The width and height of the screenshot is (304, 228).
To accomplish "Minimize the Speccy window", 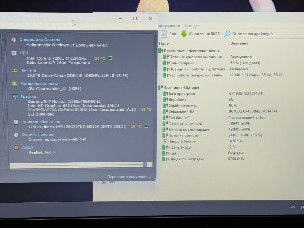I will pyautogui.click(x=120, y=18).
